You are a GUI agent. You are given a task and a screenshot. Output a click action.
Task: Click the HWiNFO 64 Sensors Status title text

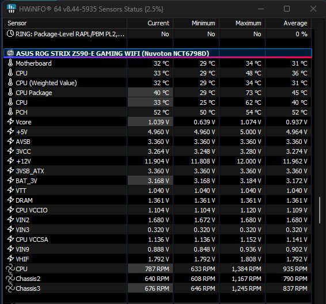[x=91, y=9]
